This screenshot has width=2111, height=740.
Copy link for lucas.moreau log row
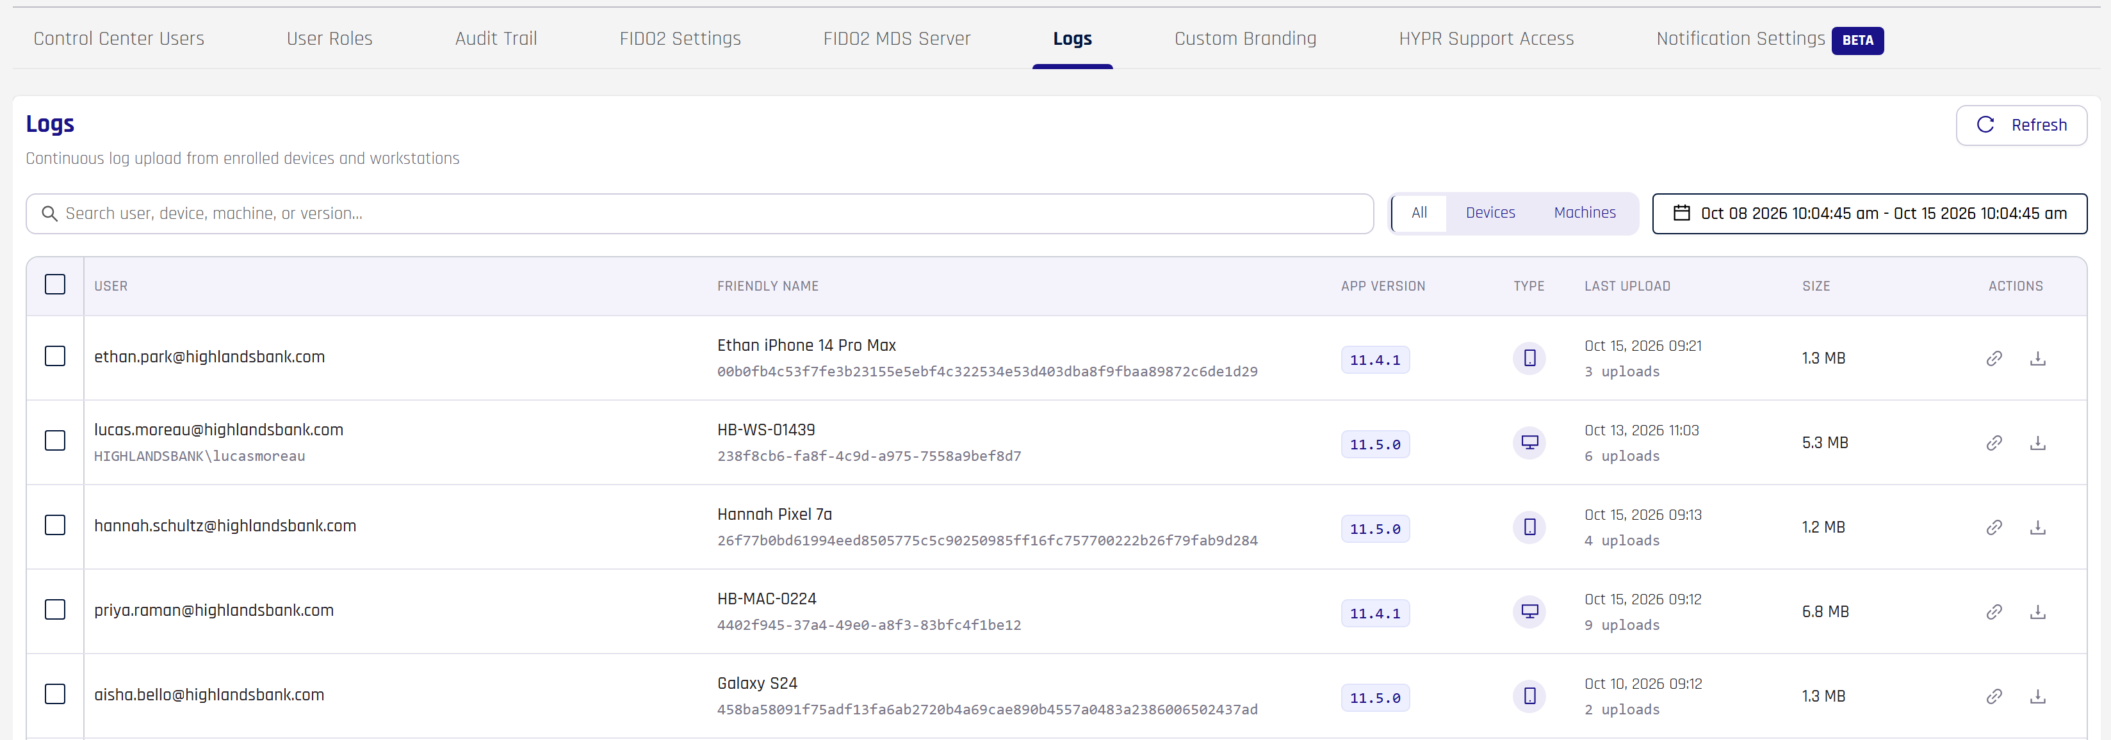(x=1994, y=442)
